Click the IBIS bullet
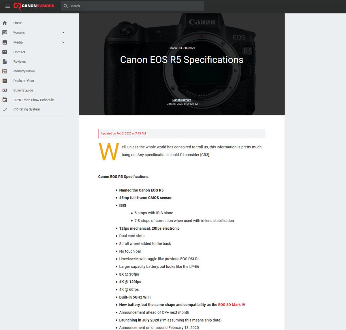The image size is (346, 330). coord(123,205)
